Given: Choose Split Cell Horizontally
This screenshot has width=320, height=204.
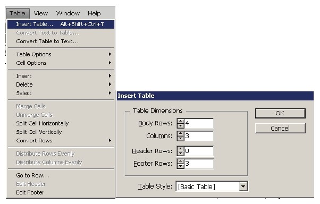Looking at the screenshot, I should 61,124.
